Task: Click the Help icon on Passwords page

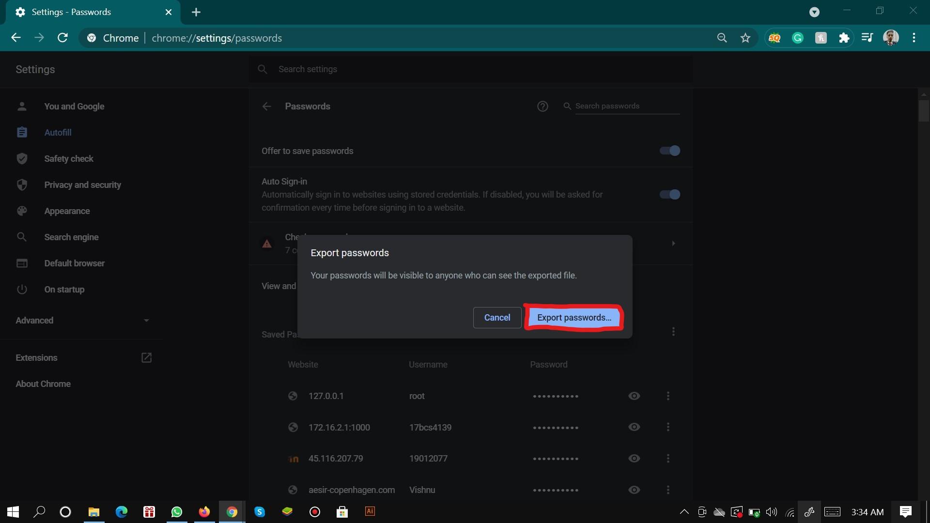Action: point(542,106)
